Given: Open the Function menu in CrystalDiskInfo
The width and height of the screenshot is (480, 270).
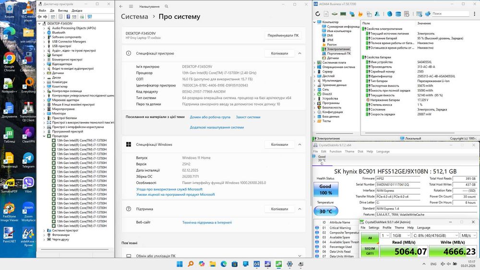Looking at the screenshot, I should pos(336,152).
